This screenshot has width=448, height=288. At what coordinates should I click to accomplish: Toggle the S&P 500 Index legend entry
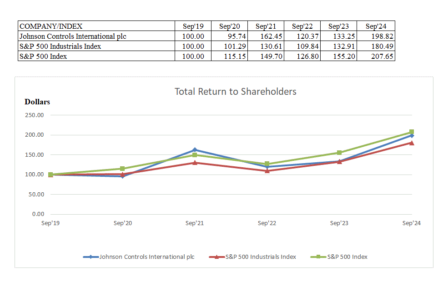coord(348,257)
